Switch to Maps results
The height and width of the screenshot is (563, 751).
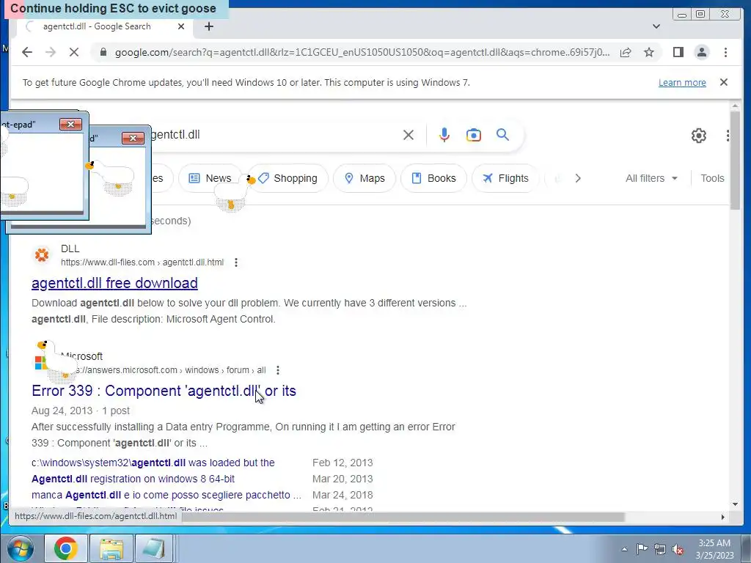pyautogui.click(x=364, y=178)
